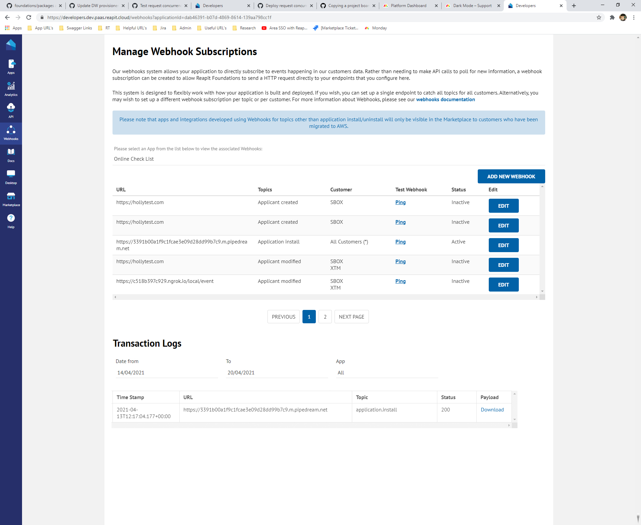Open Help from the sidebar
This screenshot has height=525, width=641.
[11, 221]
